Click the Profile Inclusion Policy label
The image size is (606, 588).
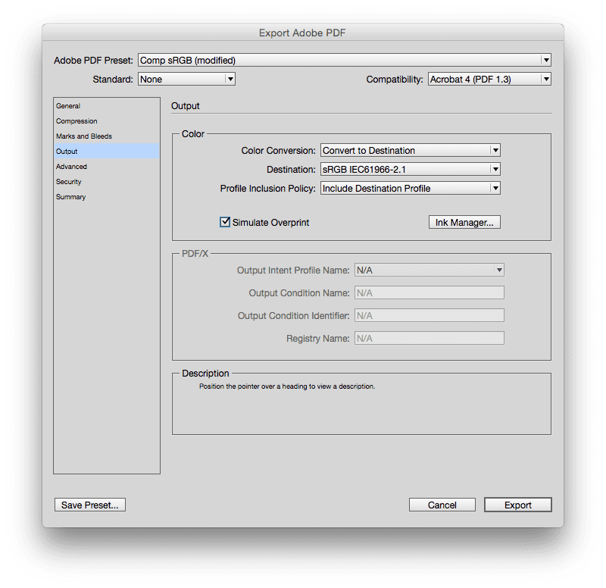[268, 188]
